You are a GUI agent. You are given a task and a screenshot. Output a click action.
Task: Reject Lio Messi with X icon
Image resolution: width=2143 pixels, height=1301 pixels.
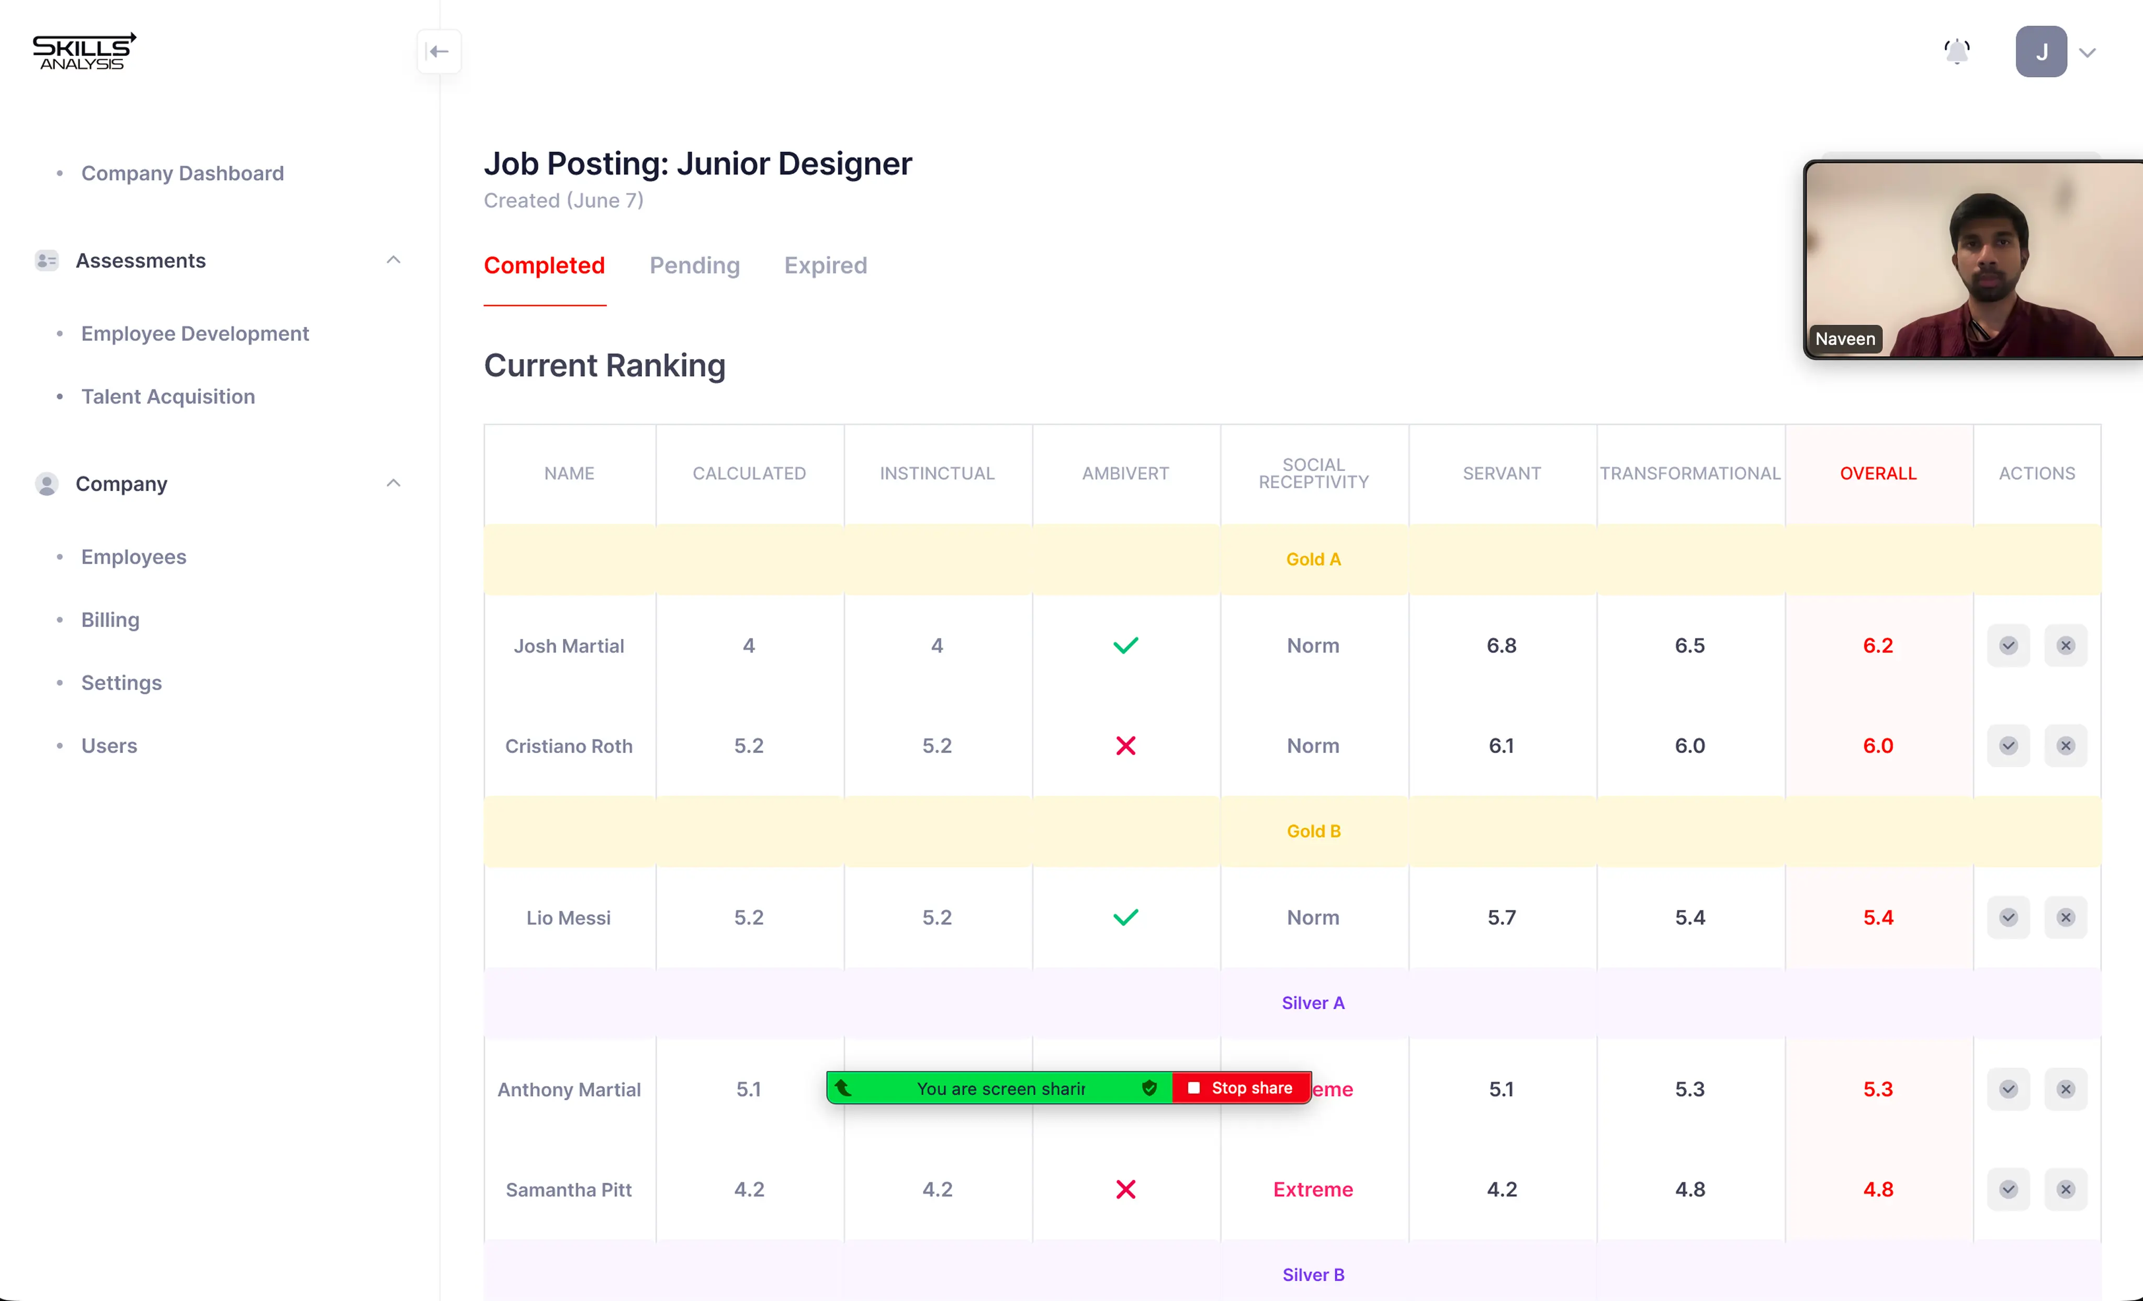click(2066, 918)
